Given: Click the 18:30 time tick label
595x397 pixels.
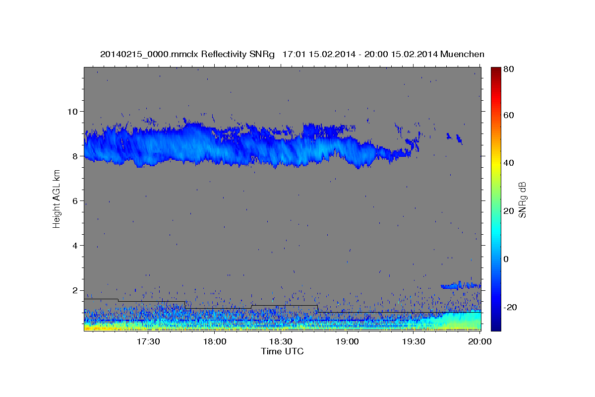Looking at the screenshot, I should [x=281, y=341].
